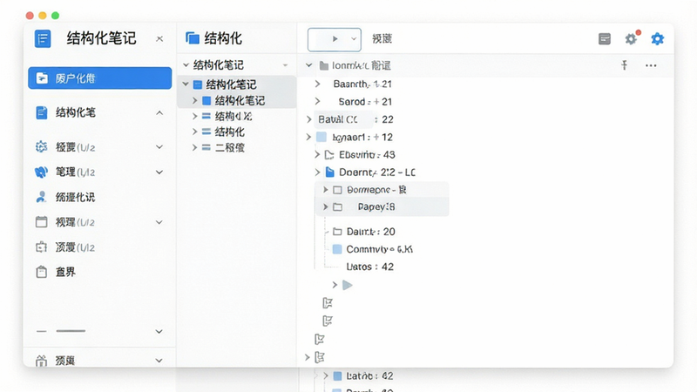Click the blue note app icon in the sidebar header
This screenshot has height=392, width=697.
(43, 38)
